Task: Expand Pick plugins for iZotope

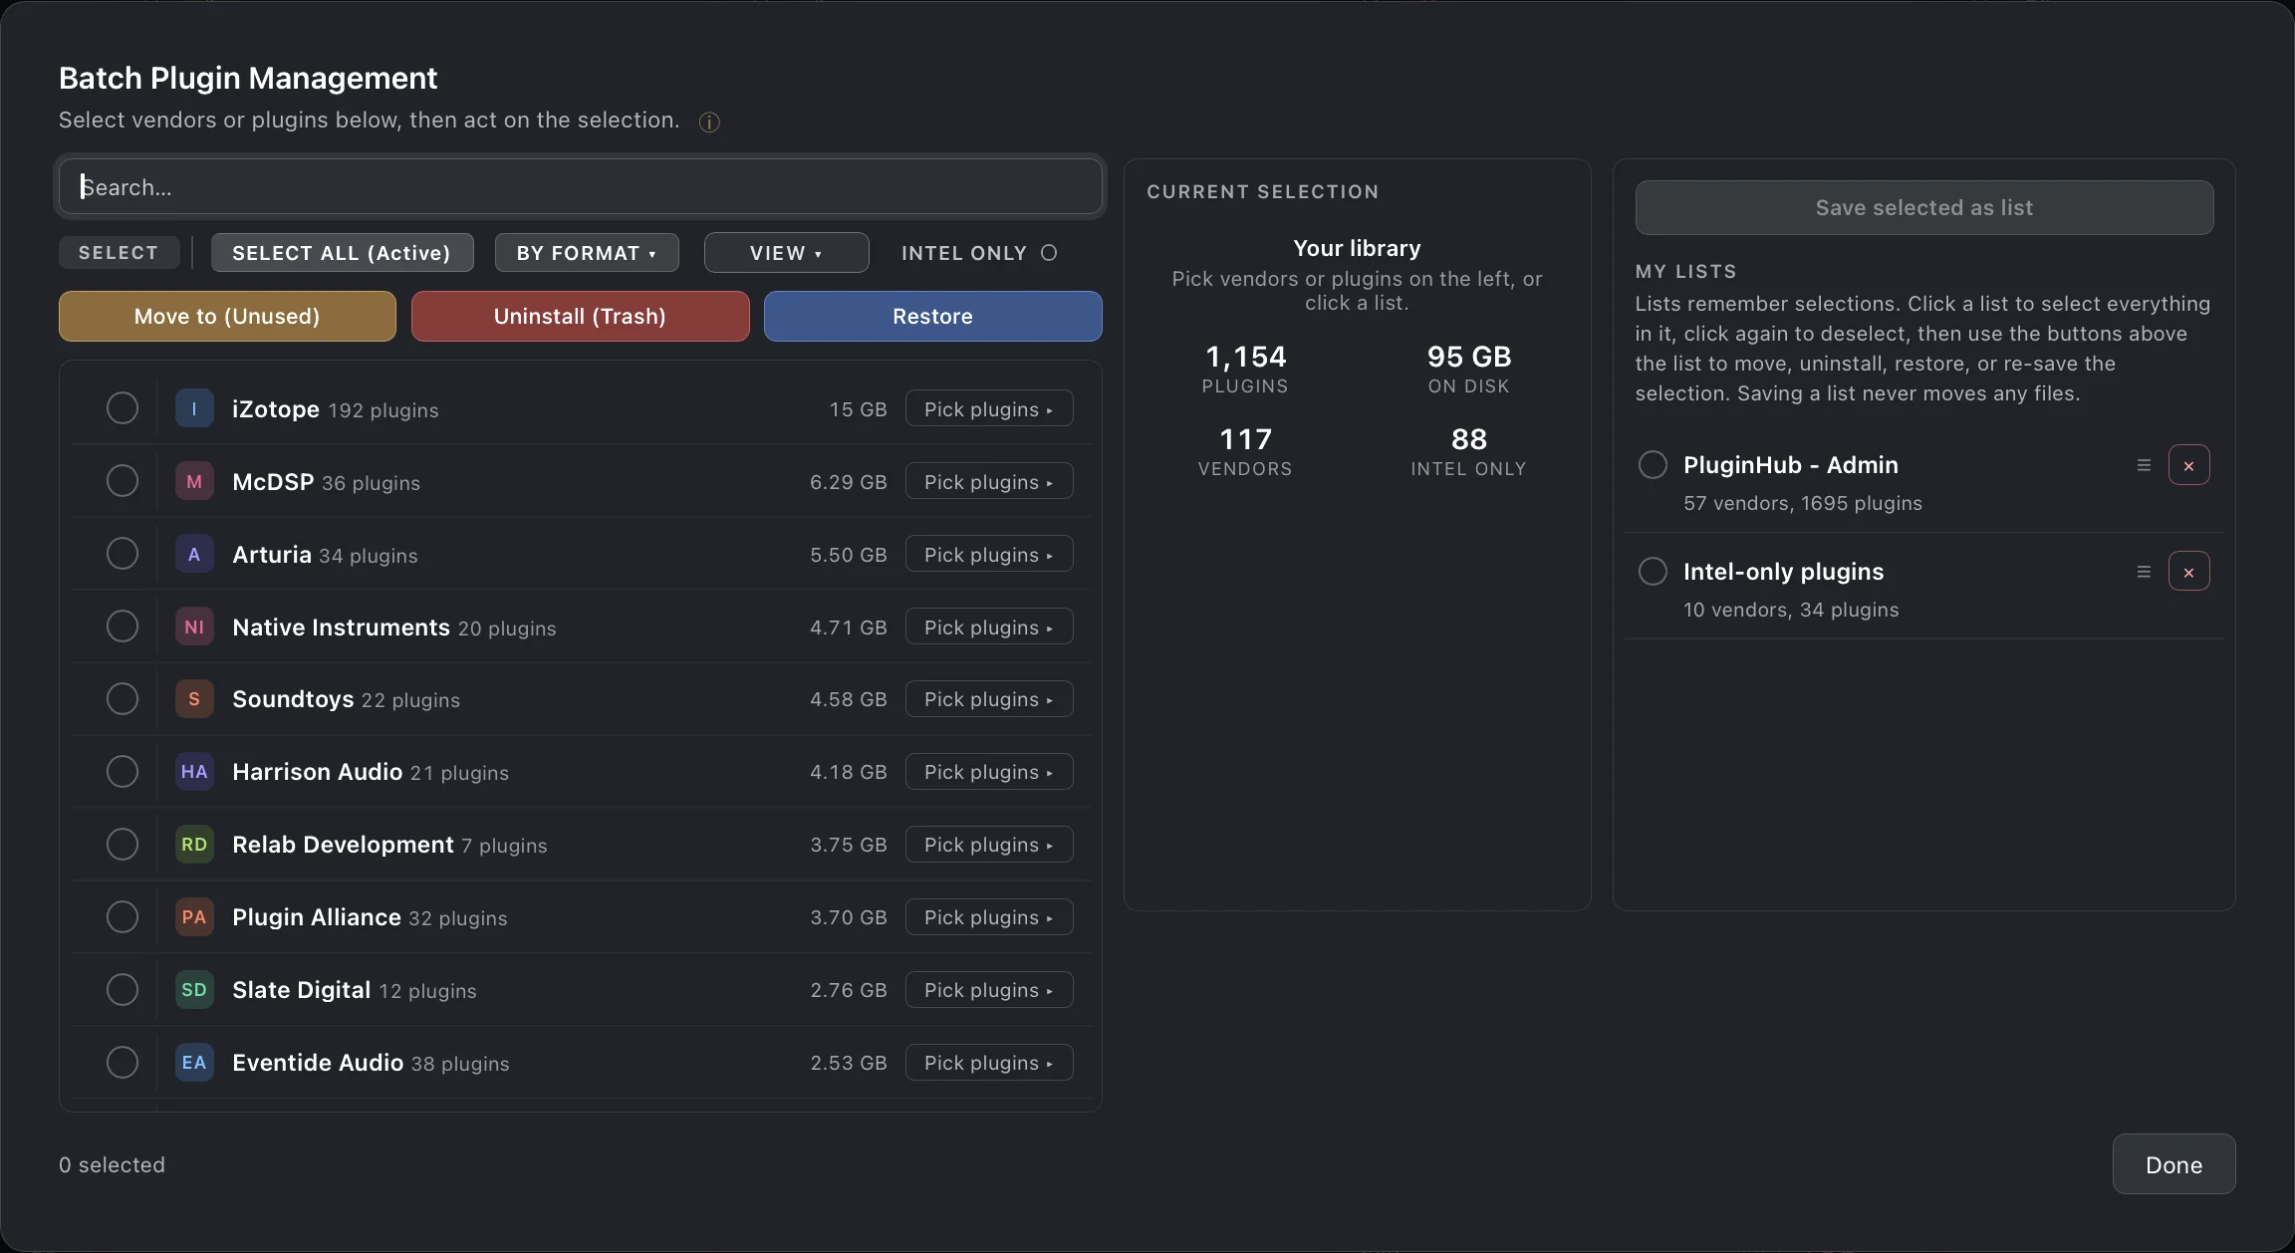Action: point(988,409)
